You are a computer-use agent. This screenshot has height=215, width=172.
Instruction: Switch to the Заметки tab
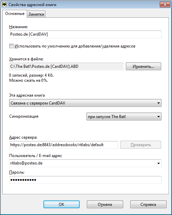[x=36, y=14]
